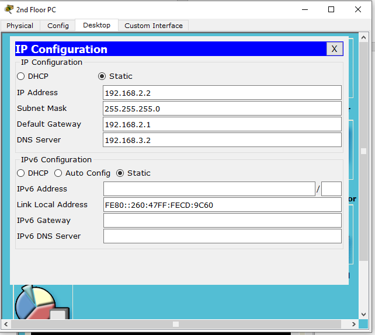Viewport: 375px width, 335px height.
Task: Switch to the Physical tab
Action: (20, 26)
